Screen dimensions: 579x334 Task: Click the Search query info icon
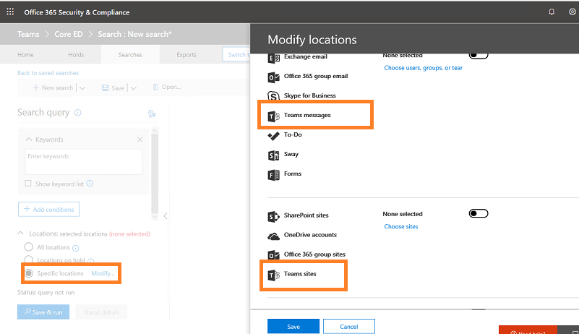pos(78,113)
